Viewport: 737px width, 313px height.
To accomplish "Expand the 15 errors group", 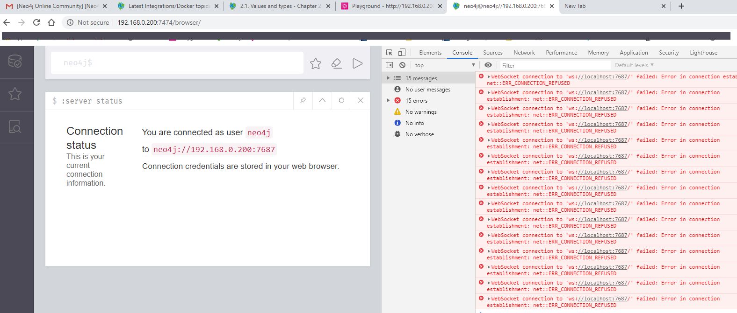I will point(388,101).
